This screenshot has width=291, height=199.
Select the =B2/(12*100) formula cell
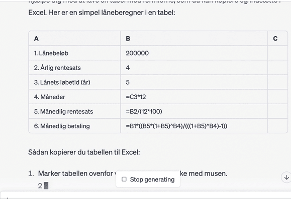point(194,111)
